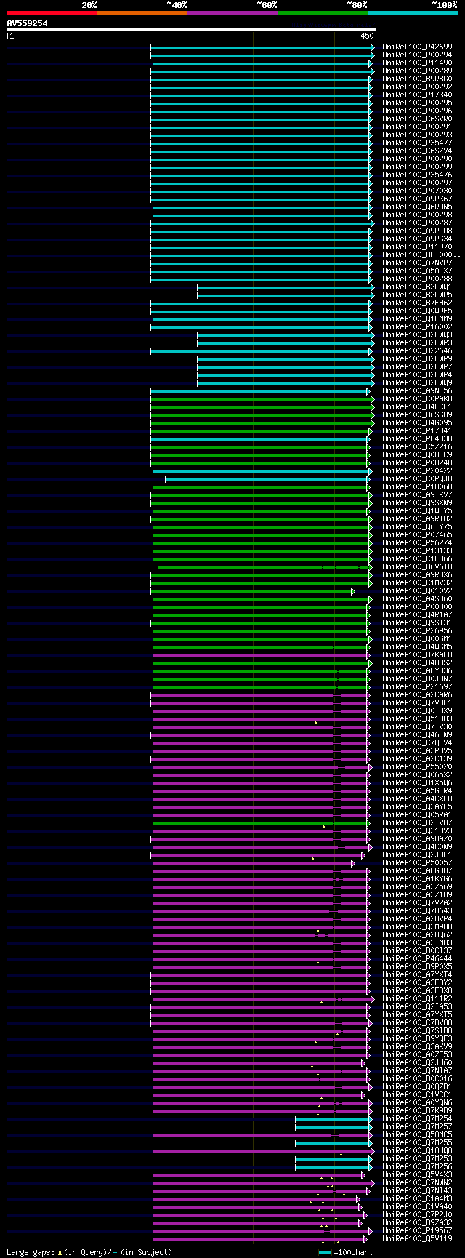465x1258 pixels.
Task: Click the UniRef100_P55020 hit name
Action: (x=417, y=767)
